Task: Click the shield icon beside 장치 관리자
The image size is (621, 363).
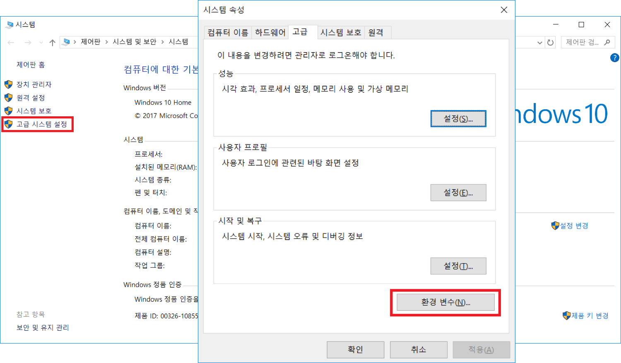Action: point(9,84)
